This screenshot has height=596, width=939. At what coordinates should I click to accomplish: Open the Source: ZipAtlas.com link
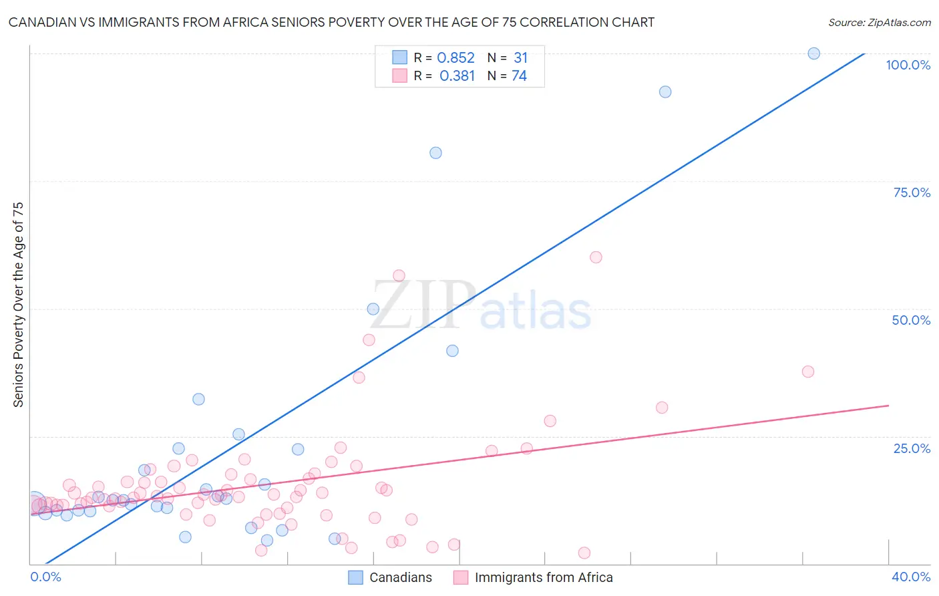pos(880,22)
